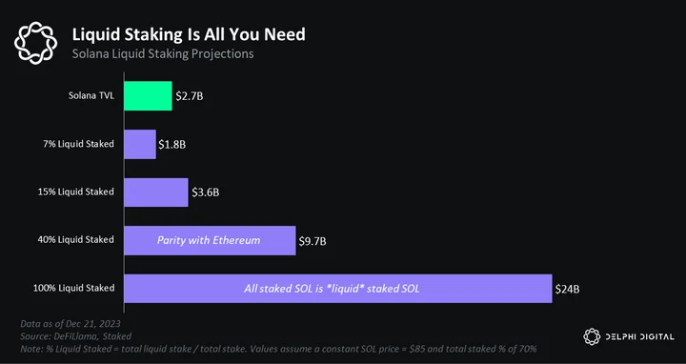Click the $3.6B value label
The height and width of the screenshot is (364, 686).
(x=205, y=192)
